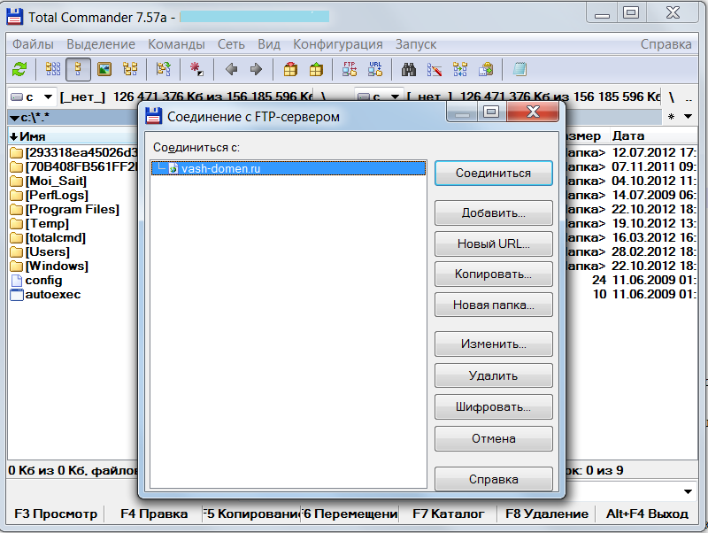The height and width of the screenshot is (533, 708).
Task: Click the refresh panel toolbar icon
Action: (19, 69)
